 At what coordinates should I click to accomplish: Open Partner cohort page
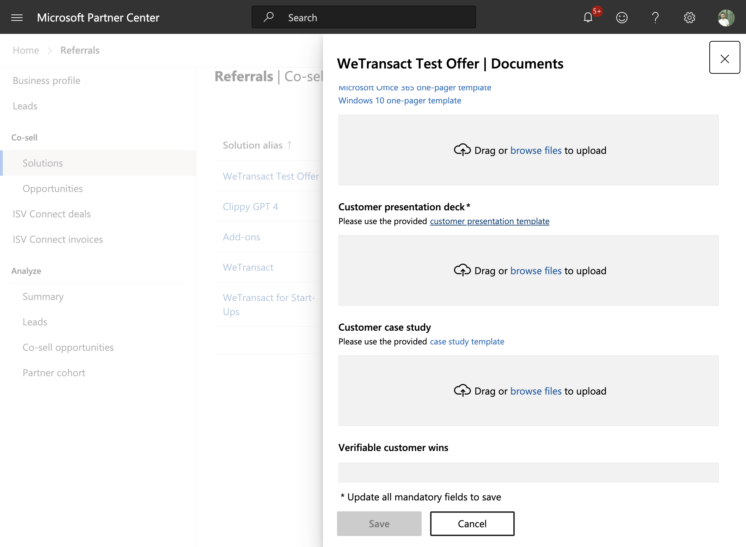click(x=54, y=373)
